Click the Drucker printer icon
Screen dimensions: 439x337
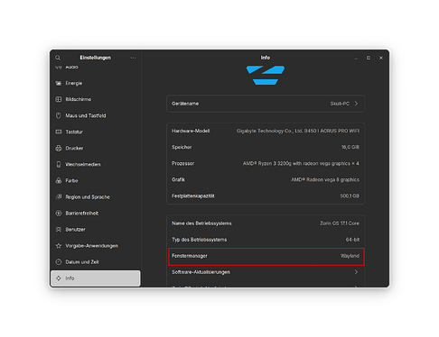pos(59,148)
